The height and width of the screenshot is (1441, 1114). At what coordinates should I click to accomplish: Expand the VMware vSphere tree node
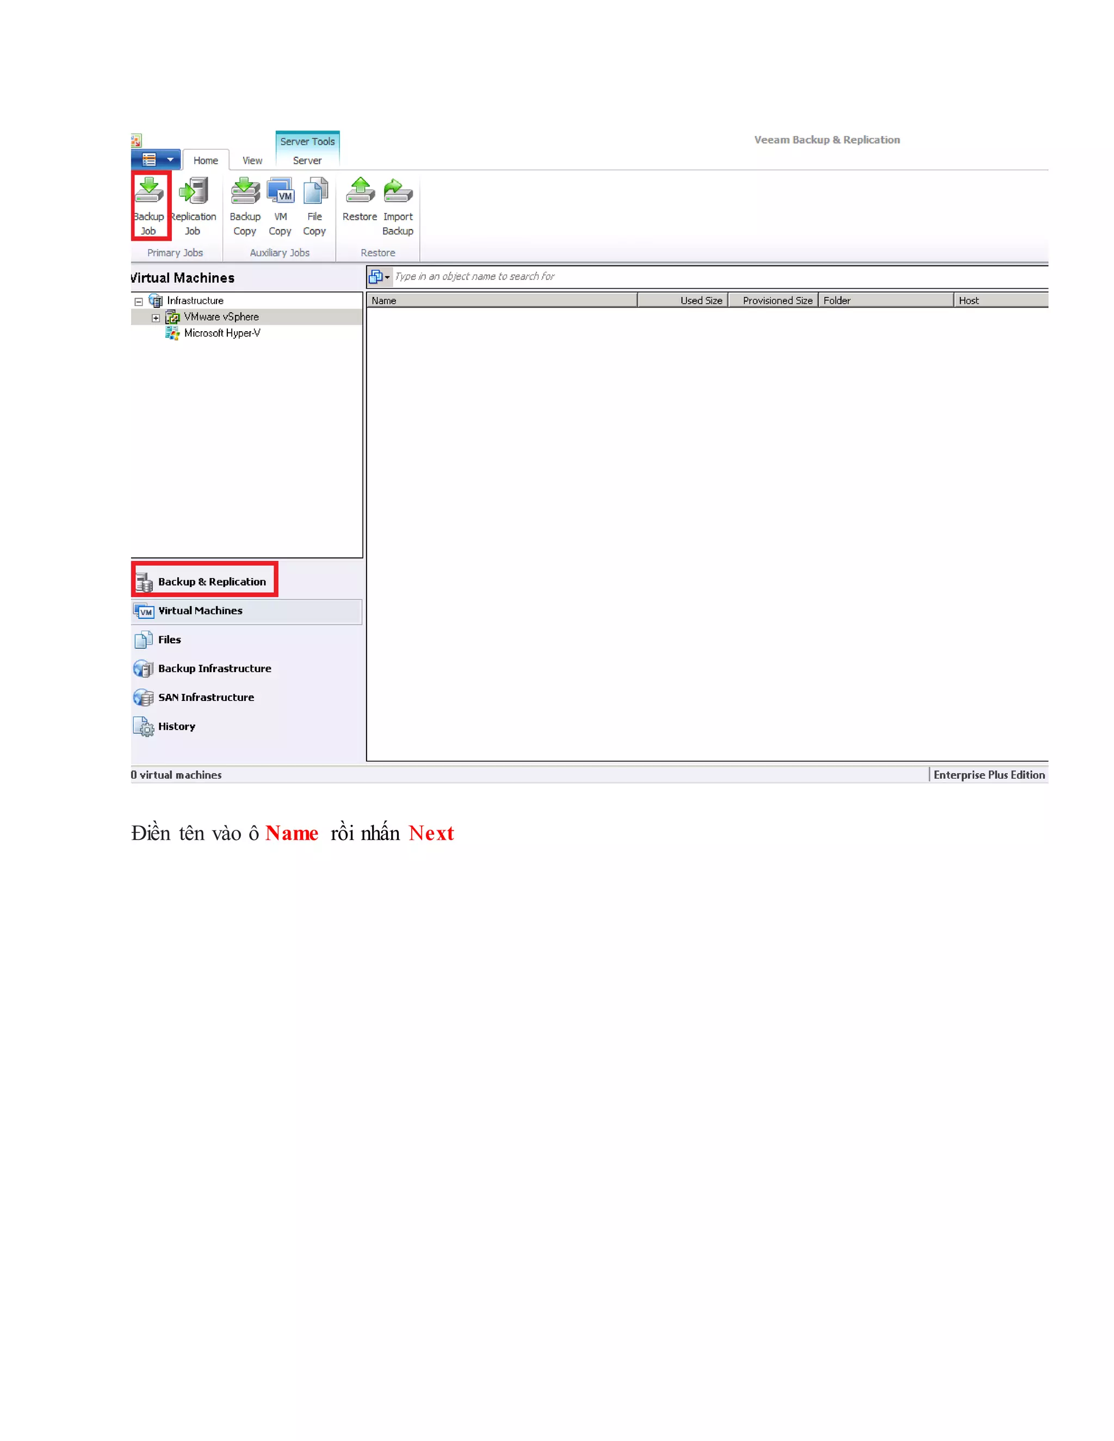[x=156, y=318]
